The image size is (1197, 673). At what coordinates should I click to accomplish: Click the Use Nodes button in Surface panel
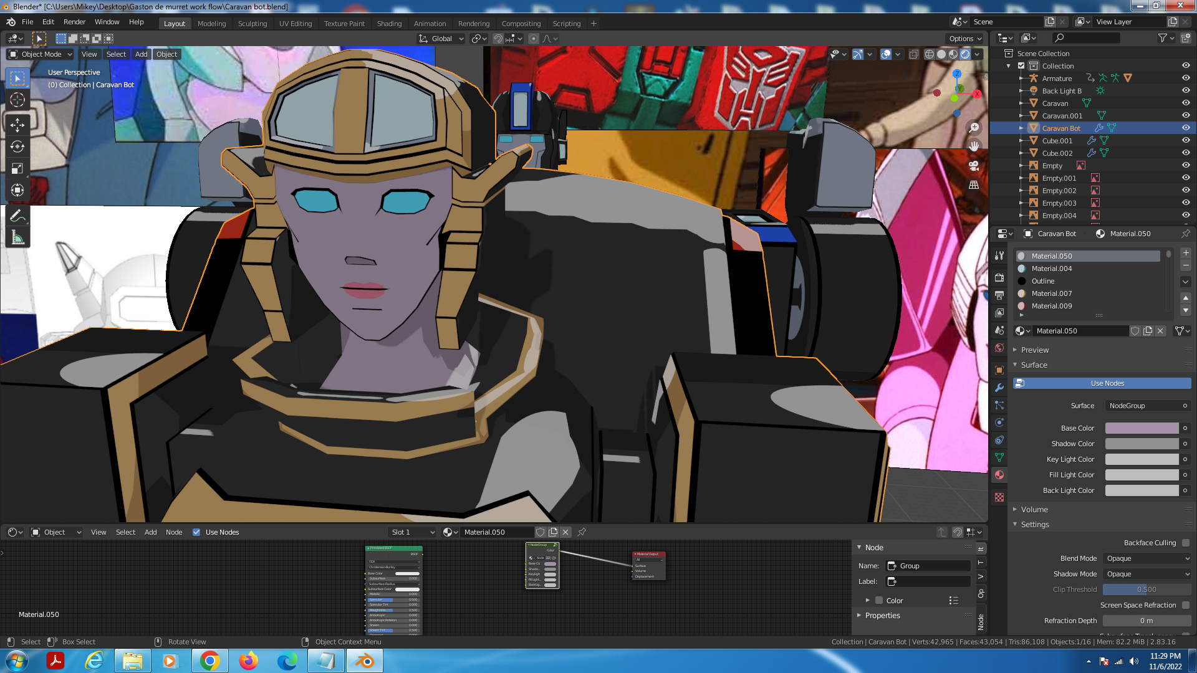point(1102,383)
